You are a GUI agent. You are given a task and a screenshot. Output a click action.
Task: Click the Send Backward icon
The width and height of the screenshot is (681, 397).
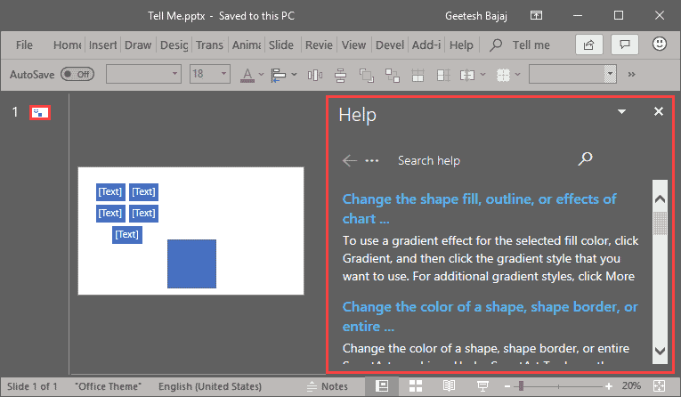click(367, 75)
